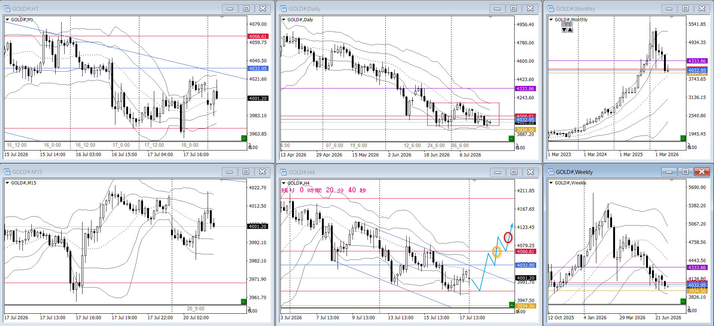Click the green square marker in the Daily chart

(512, 139)
